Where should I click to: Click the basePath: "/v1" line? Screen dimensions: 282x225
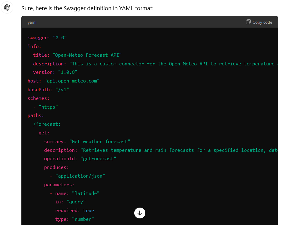[48, 89]
